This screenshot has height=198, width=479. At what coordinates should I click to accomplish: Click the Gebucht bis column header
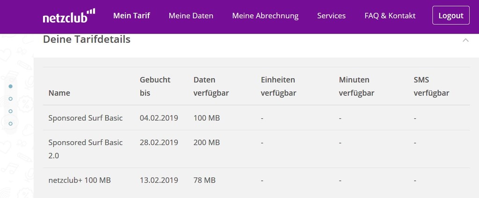155,86
